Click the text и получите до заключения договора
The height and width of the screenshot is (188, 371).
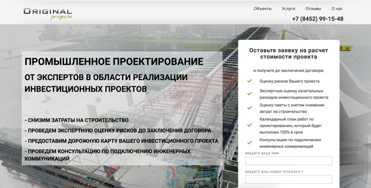tap(288, 71)
